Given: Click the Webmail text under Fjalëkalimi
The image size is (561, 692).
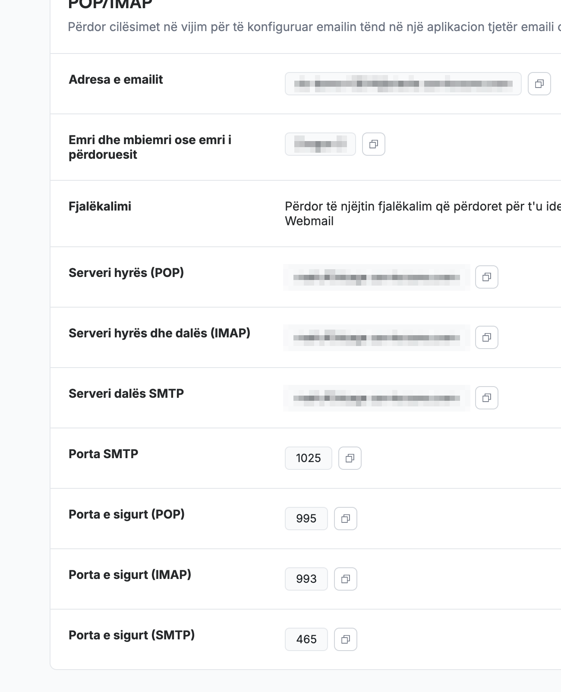Looking at the screenshot, I should [309, 221].
